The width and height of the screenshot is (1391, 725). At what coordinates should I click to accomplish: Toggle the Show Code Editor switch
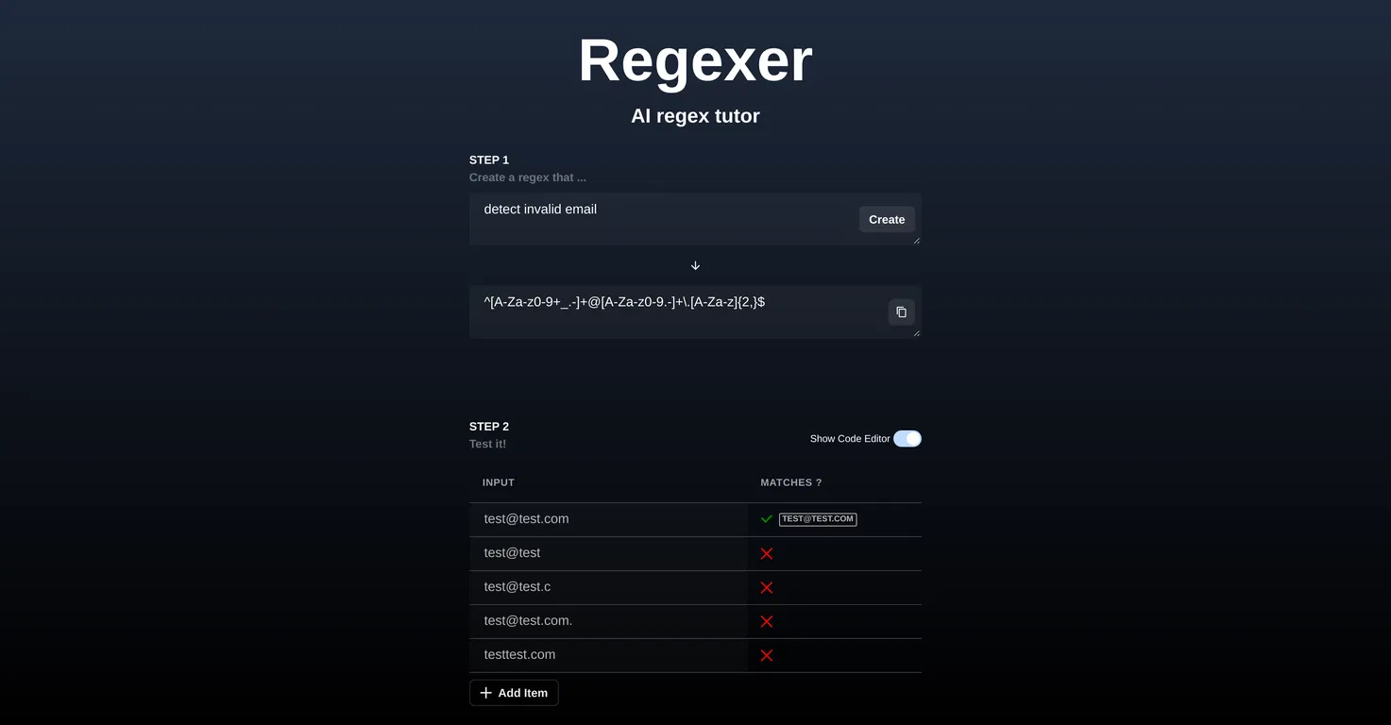908,438
